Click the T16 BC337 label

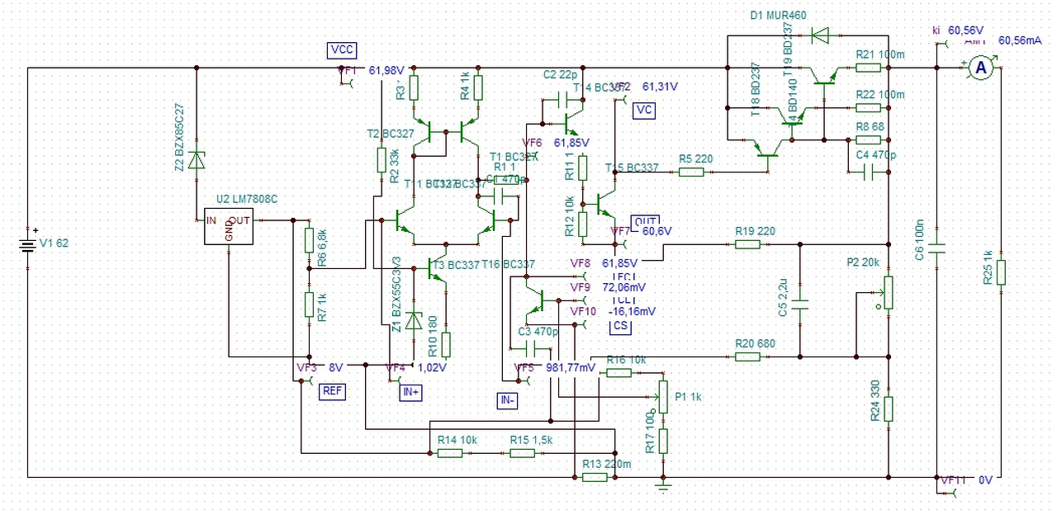tap(508, 263)
